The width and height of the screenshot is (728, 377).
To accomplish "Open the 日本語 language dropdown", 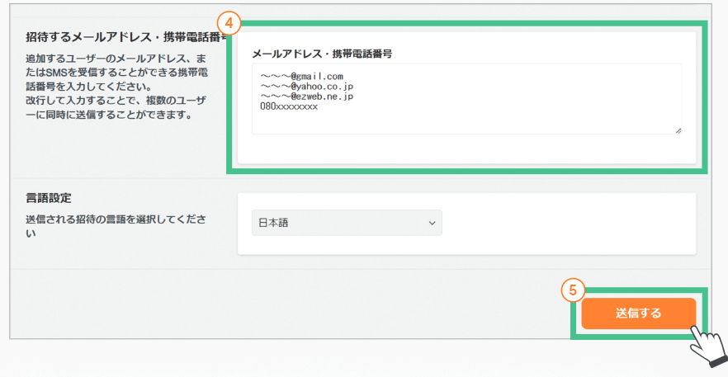I will (x=347, y=223).
